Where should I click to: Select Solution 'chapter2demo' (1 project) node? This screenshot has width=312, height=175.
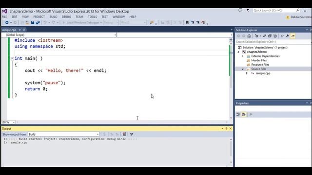265,48
